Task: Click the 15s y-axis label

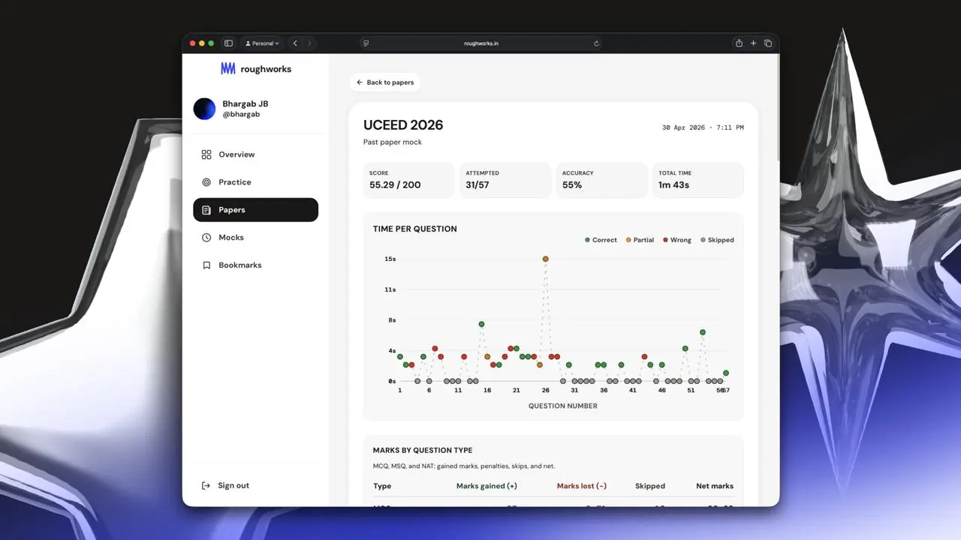Action: tap(390, 259)
